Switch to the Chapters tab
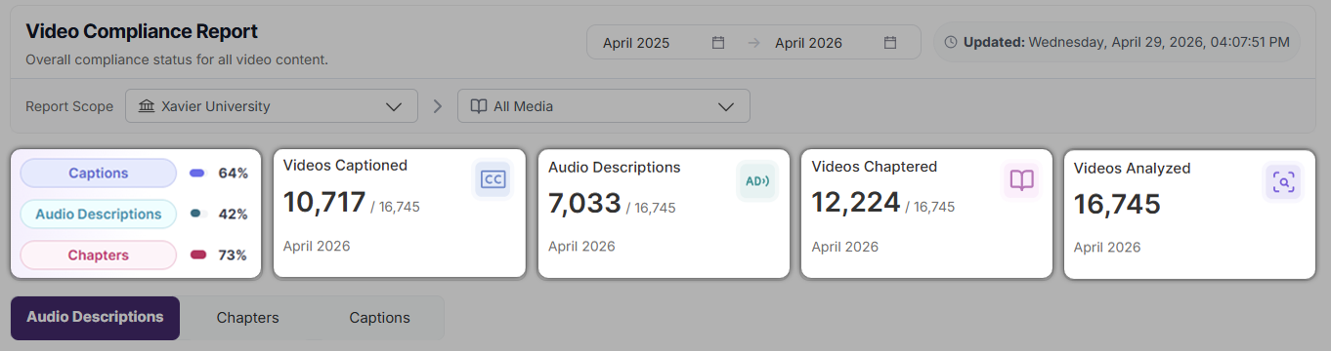 [248, 318]
